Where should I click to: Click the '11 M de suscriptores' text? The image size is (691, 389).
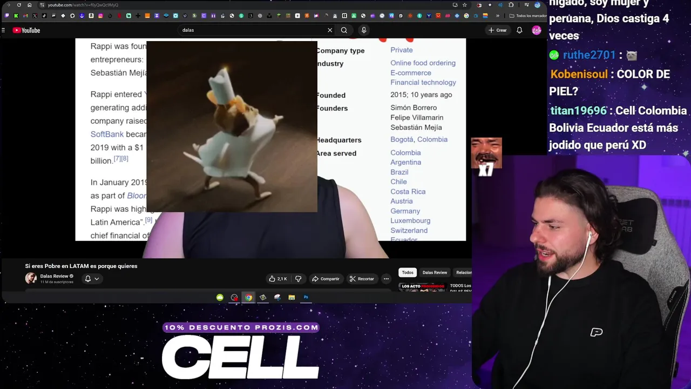click(57, 282)
